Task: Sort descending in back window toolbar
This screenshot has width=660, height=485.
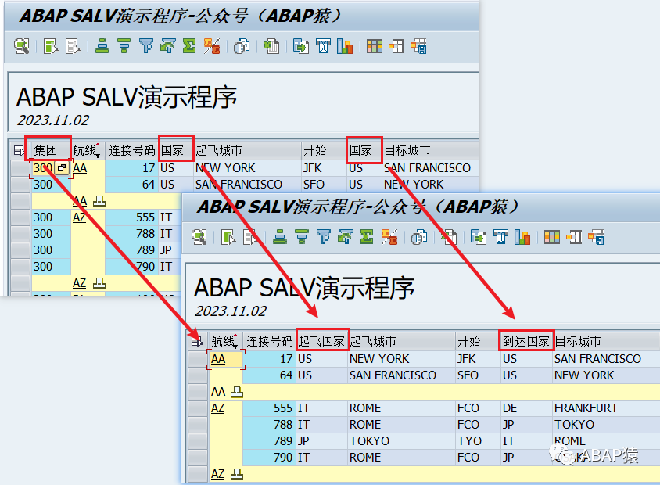Action: [124, 46]
